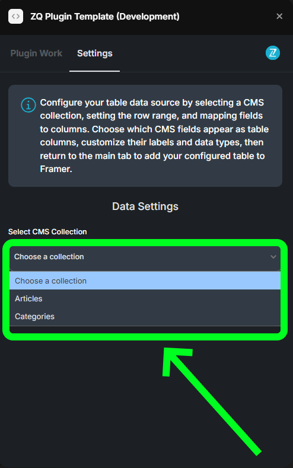Switch to the Plugin Work tab

(36, 53)
